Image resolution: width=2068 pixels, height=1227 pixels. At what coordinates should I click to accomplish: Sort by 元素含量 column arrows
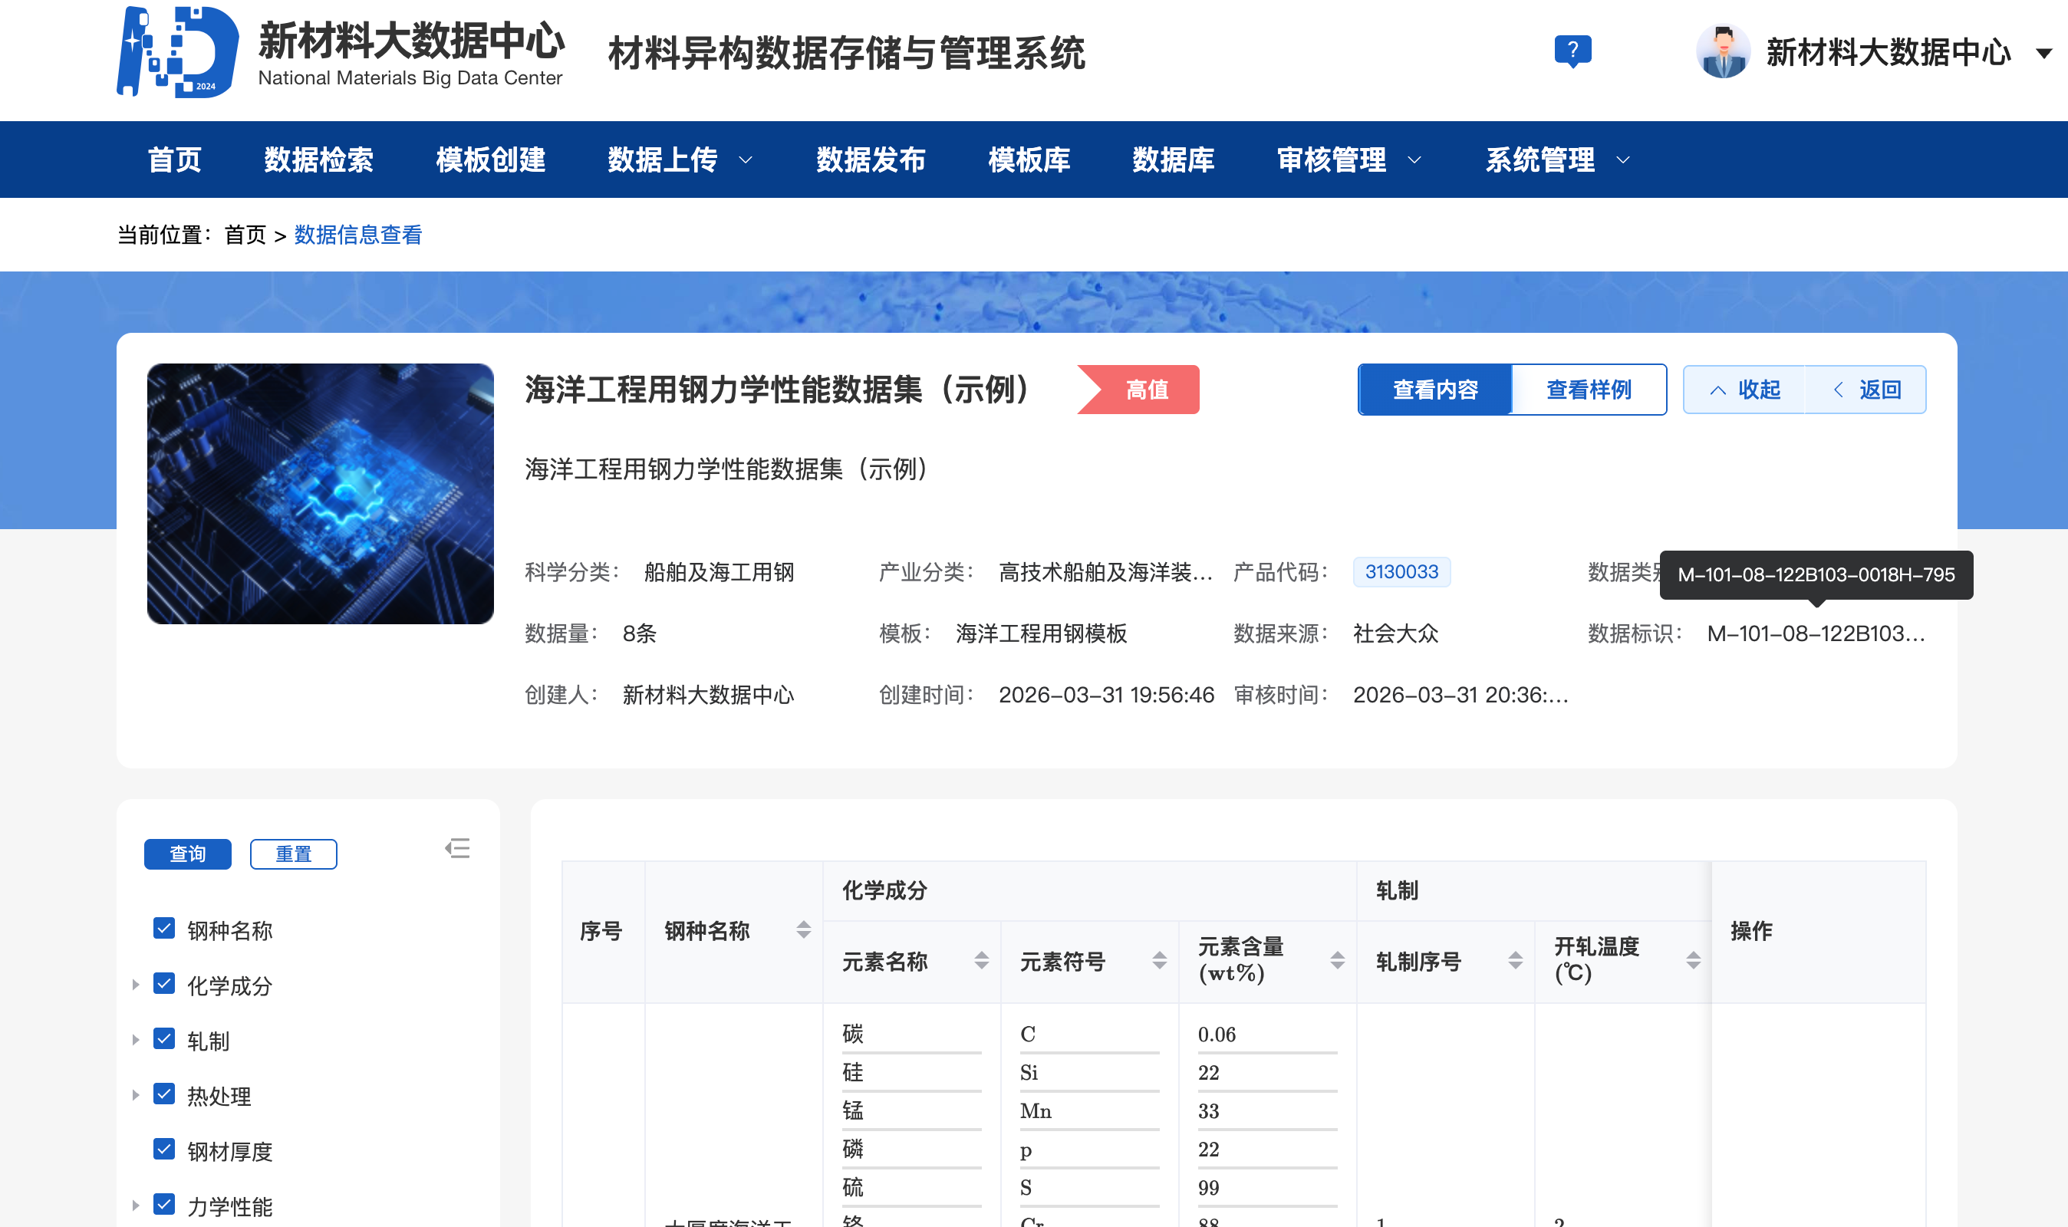(x=1336, y=961)
